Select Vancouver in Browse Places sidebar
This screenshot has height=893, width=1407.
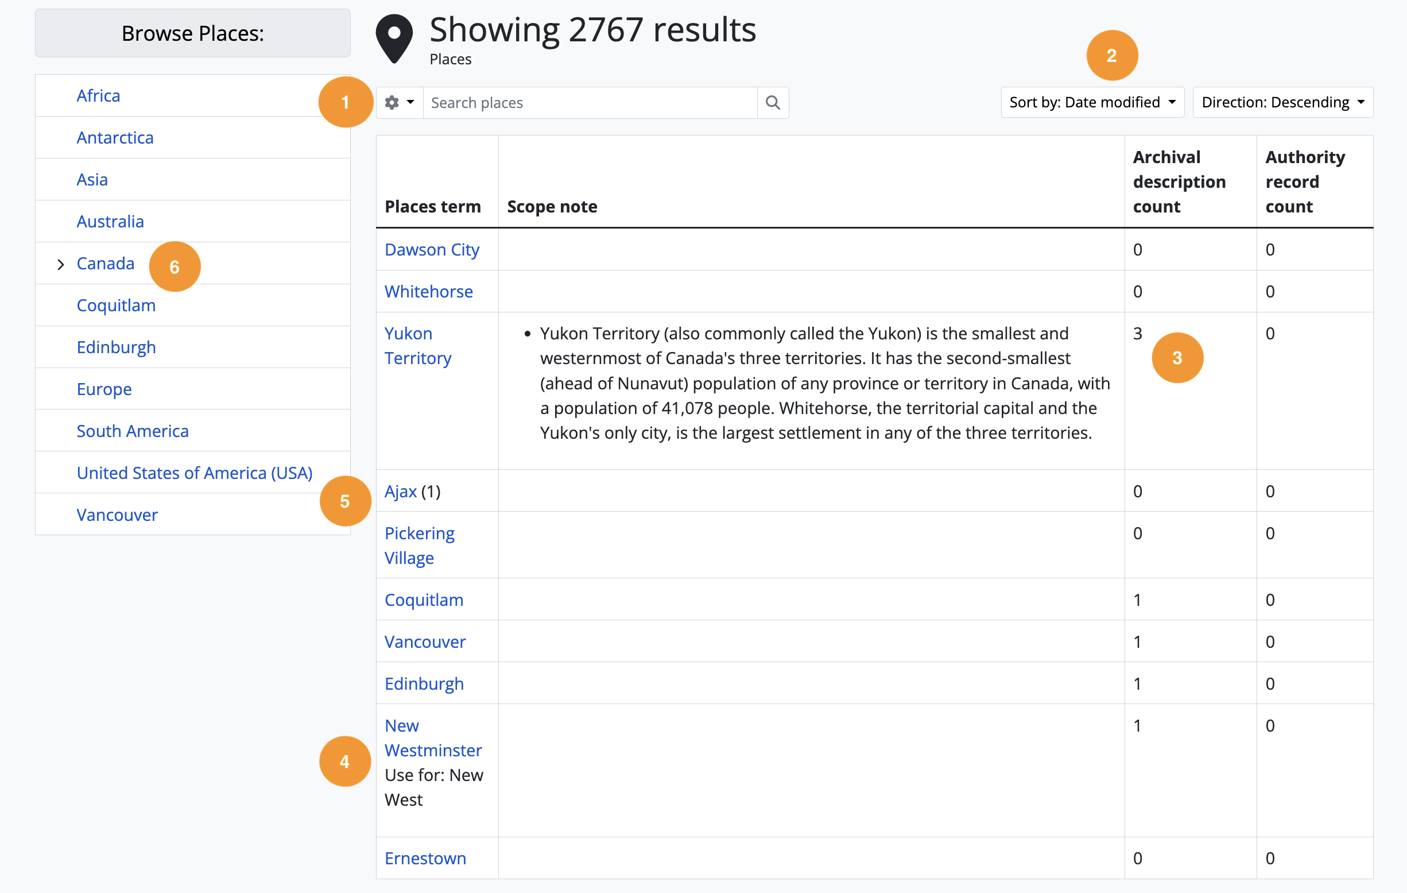tap(117, 515)
